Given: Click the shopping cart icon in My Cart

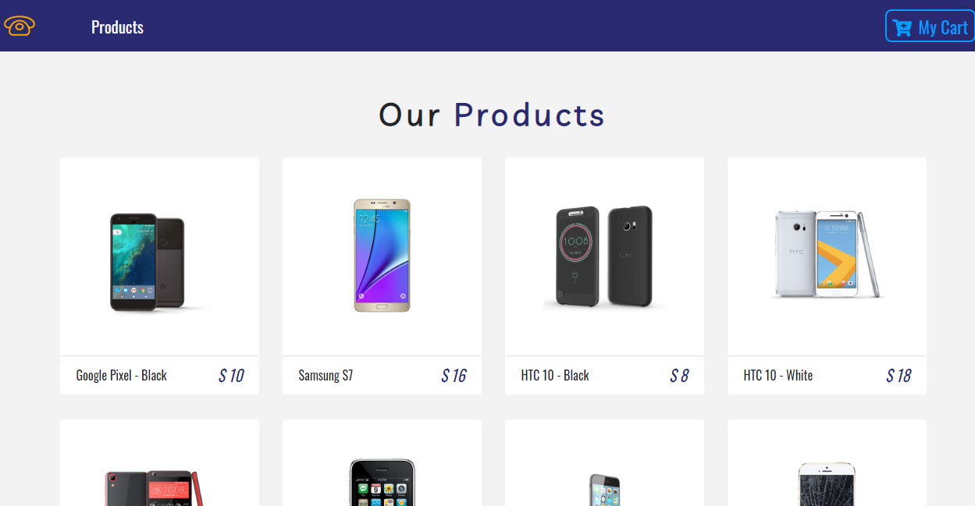Looking at the screenshot, I should [x=902, y=26].
